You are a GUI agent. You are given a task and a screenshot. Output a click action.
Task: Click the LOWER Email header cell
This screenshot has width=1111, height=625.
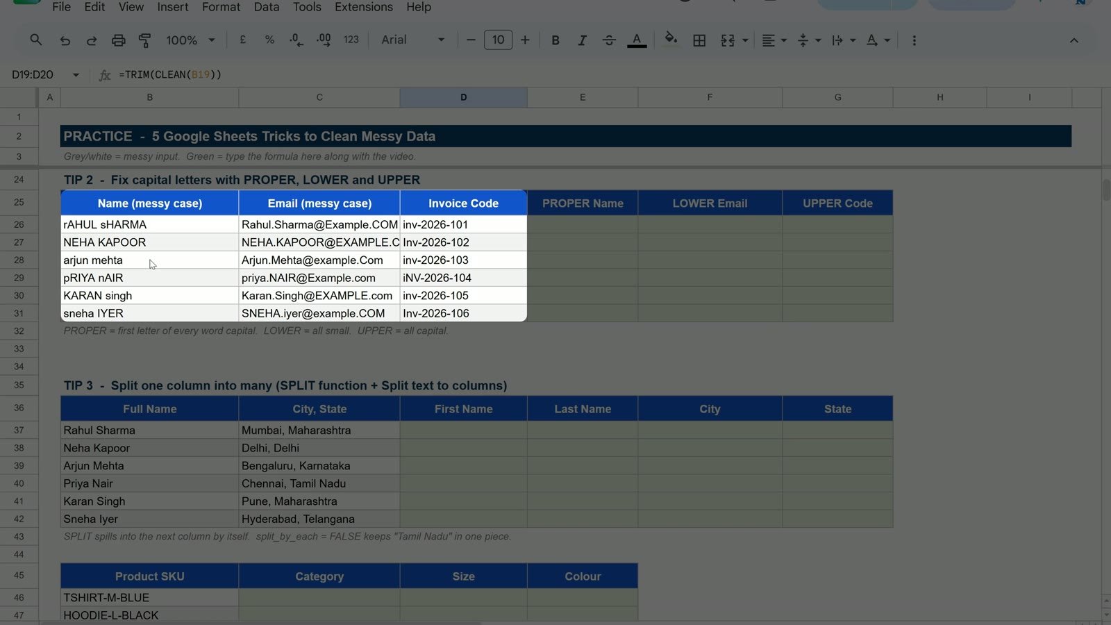710,203
